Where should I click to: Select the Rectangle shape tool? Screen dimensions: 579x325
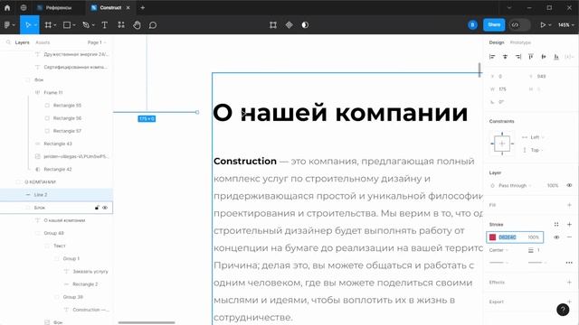point(67,25)
